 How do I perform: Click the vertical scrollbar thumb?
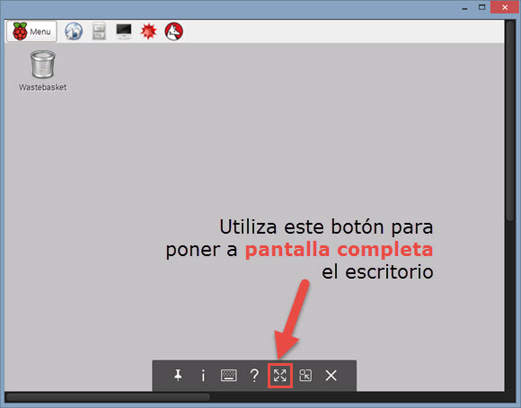[x=510, y=120]
